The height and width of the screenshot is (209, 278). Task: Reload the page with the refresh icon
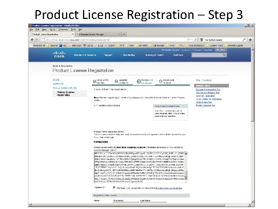click(x=195, y=40)
